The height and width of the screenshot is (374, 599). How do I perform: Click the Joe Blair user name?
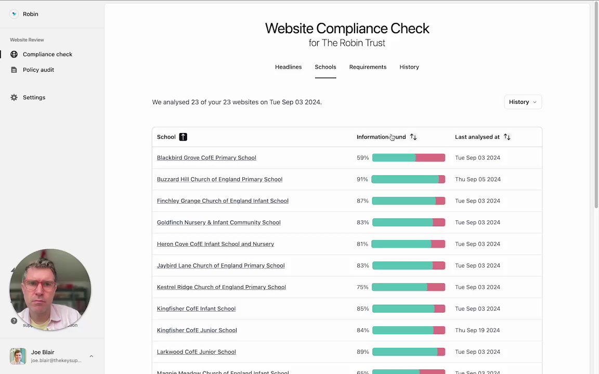pyautogui.click(x=43, y=352)
